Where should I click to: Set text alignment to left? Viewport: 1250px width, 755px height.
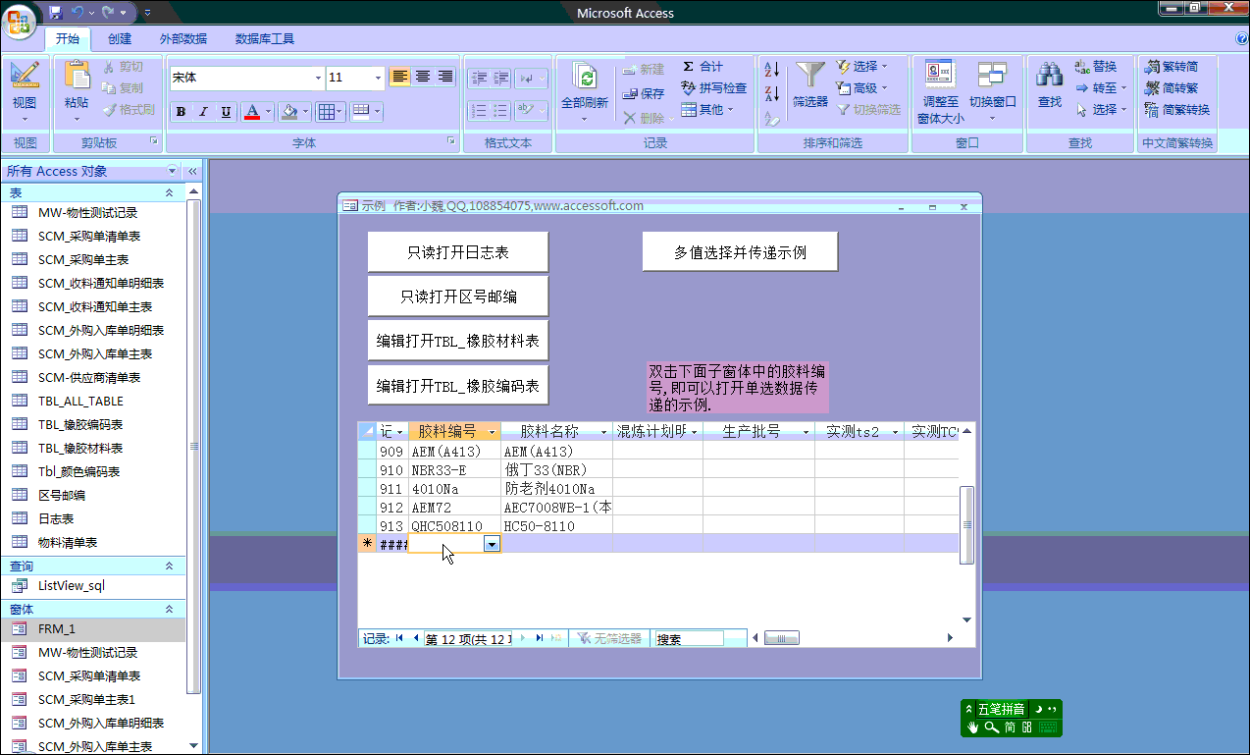coord(400,77)
